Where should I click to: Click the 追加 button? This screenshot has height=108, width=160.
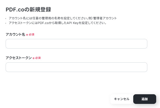(145, 99)
